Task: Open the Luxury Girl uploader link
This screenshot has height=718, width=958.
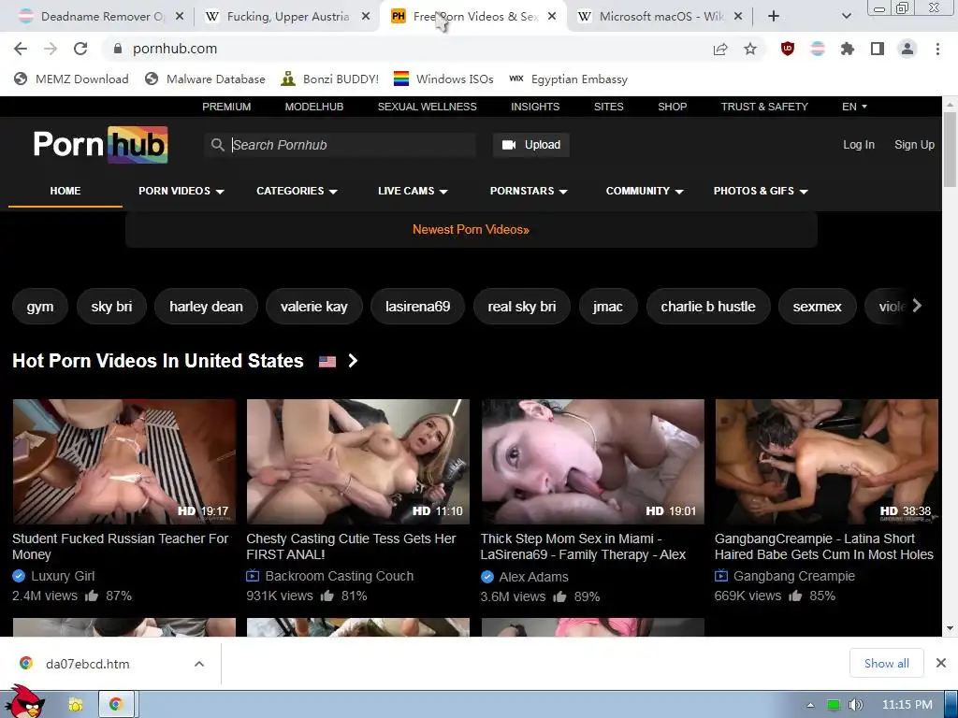Action: point(63,576)
